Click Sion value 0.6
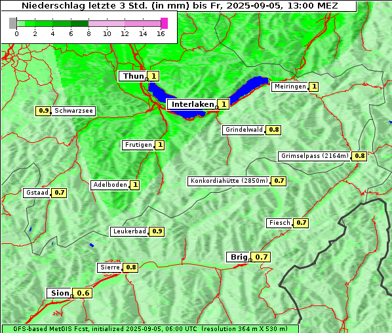 tap(83, 293)
